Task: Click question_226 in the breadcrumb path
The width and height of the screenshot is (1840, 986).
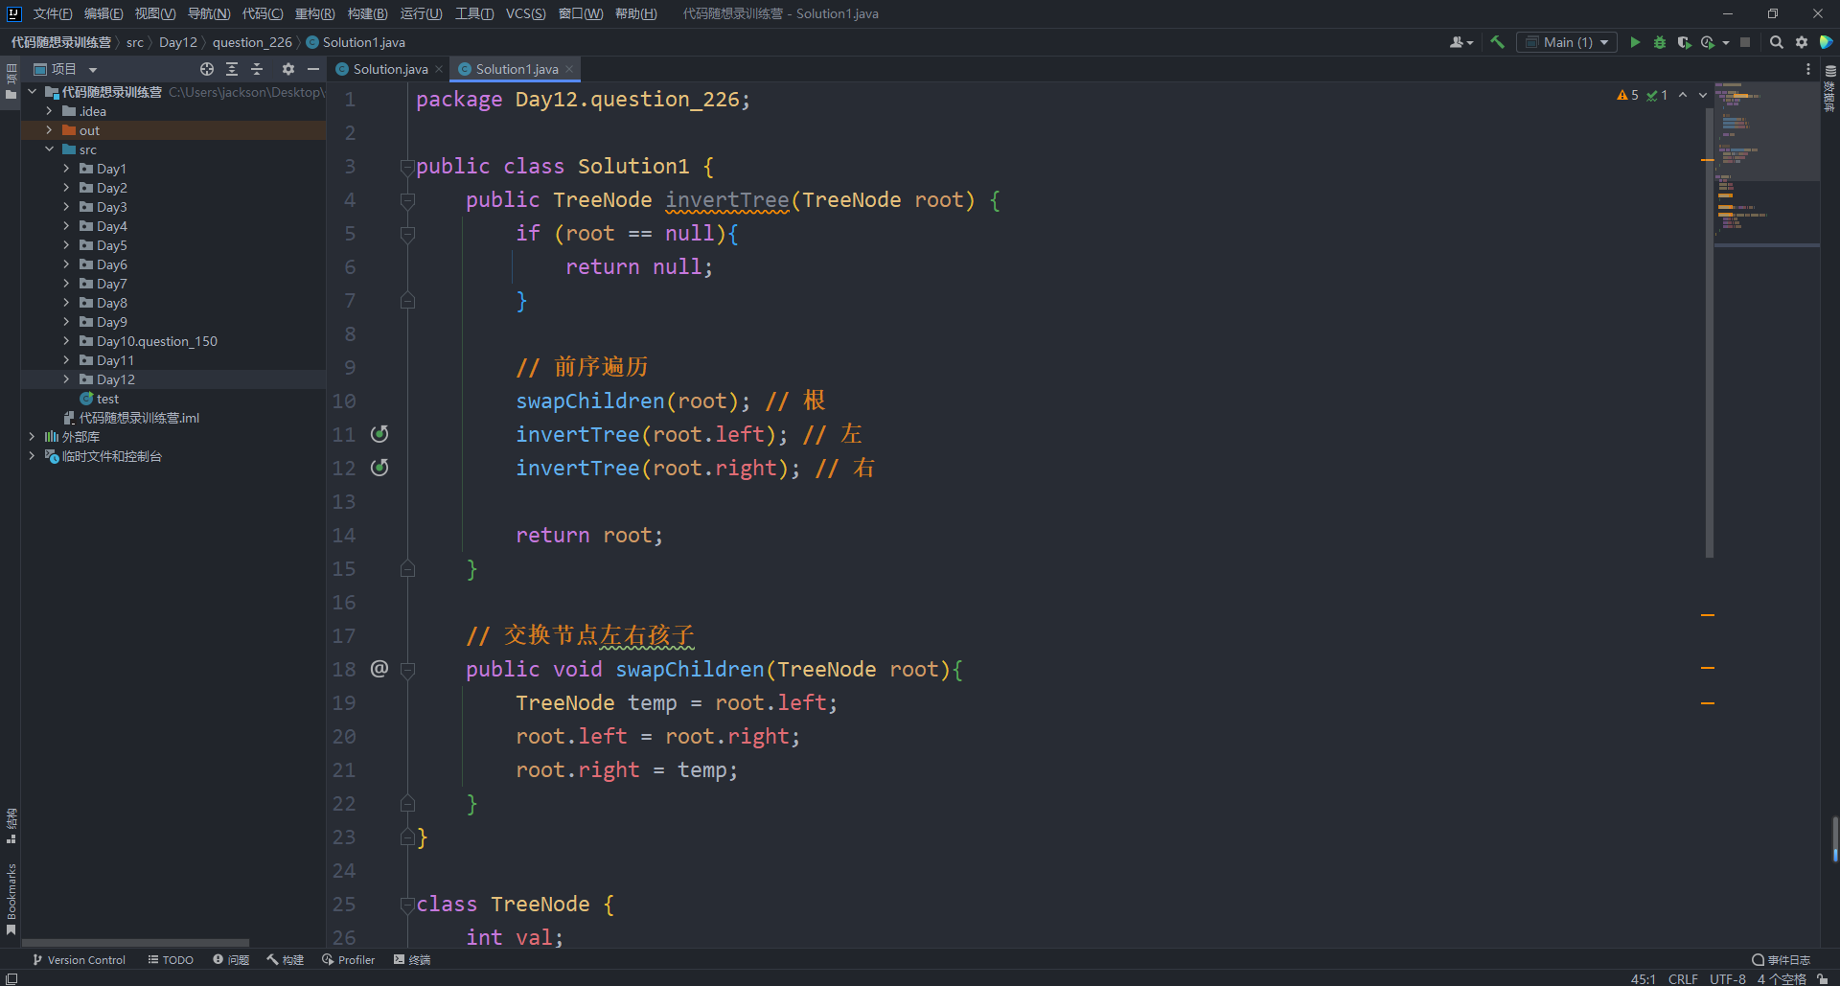Action: point(252,42)
